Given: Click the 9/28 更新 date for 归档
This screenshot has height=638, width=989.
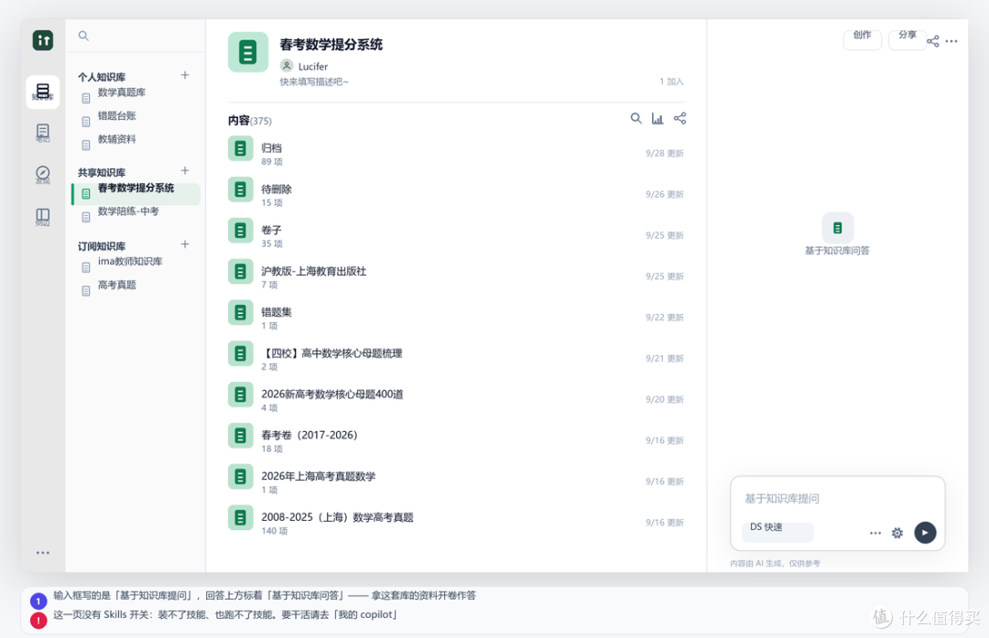Looking at the screenshot, I should pos(664,153).
